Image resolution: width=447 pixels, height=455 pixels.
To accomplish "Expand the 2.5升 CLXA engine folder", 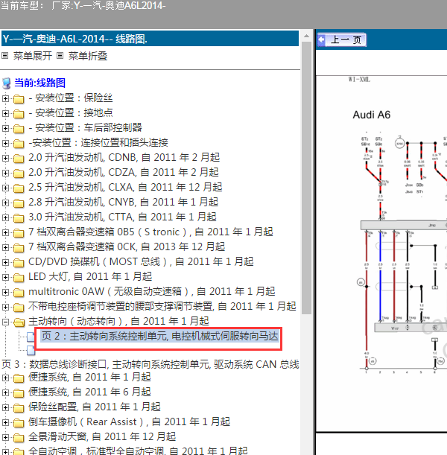I will click(x=5, y=188).
